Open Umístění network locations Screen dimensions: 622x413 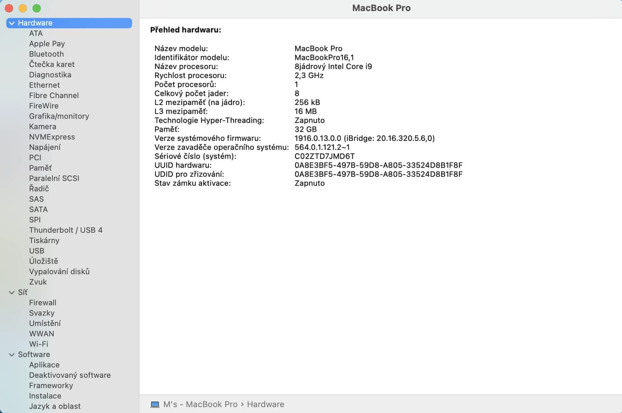[x=45, y=324]
